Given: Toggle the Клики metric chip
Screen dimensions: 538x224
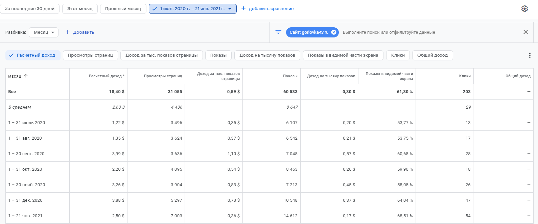Looking at the screenshot, I should tap(398, 55).
